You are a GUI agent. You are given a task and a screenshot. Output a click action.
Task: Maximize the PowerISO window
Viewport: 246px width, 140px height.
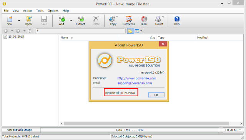click(x=229, y=3)
